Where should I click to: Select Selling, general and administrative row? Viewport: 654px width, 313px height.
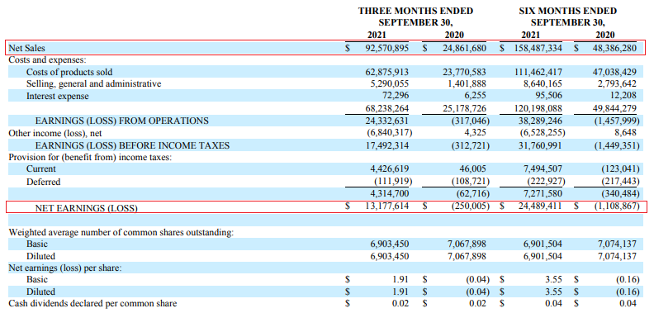click(323, 84)
